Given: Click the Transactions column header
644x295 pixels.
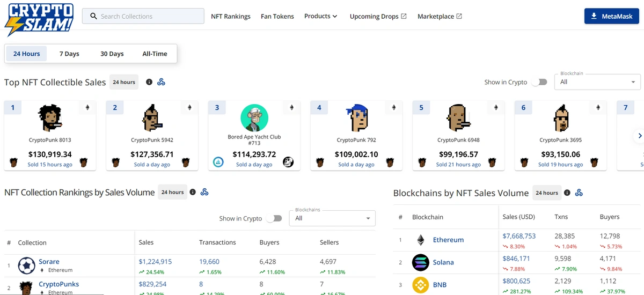Looking at the screenshot, I should [x=217, y=242].
